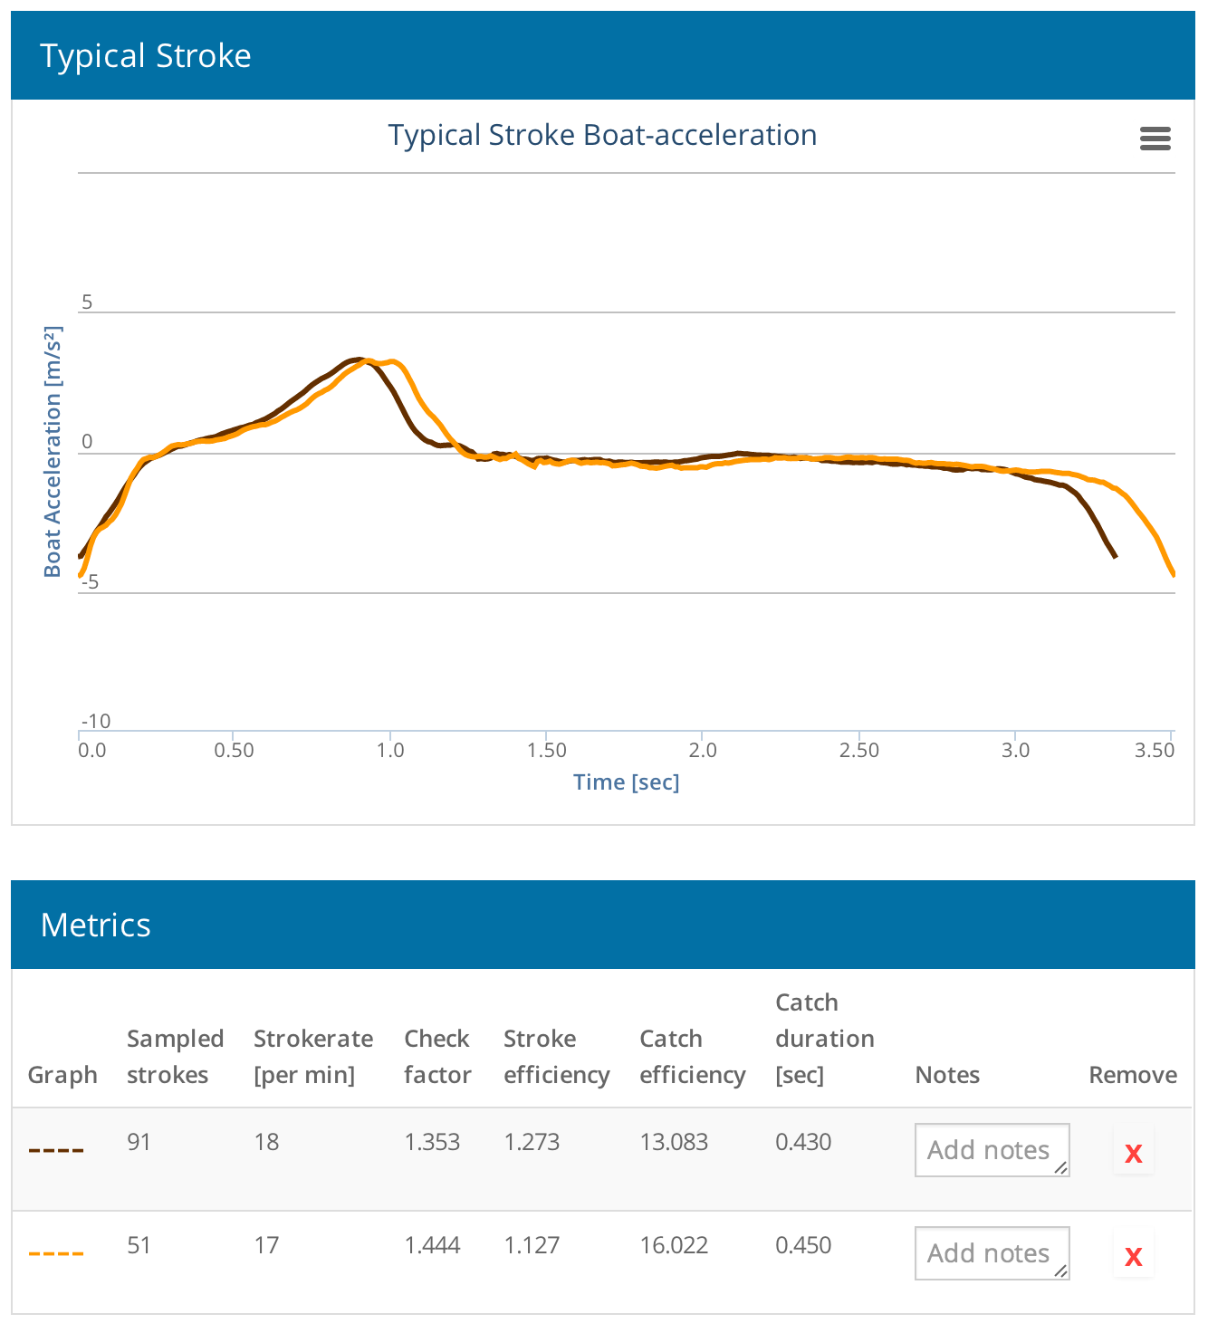Screen dimensions: 1208x1333
Task: Open the chart hamburger context menu
Action: pyautogui.click(x=1155, y=139)
